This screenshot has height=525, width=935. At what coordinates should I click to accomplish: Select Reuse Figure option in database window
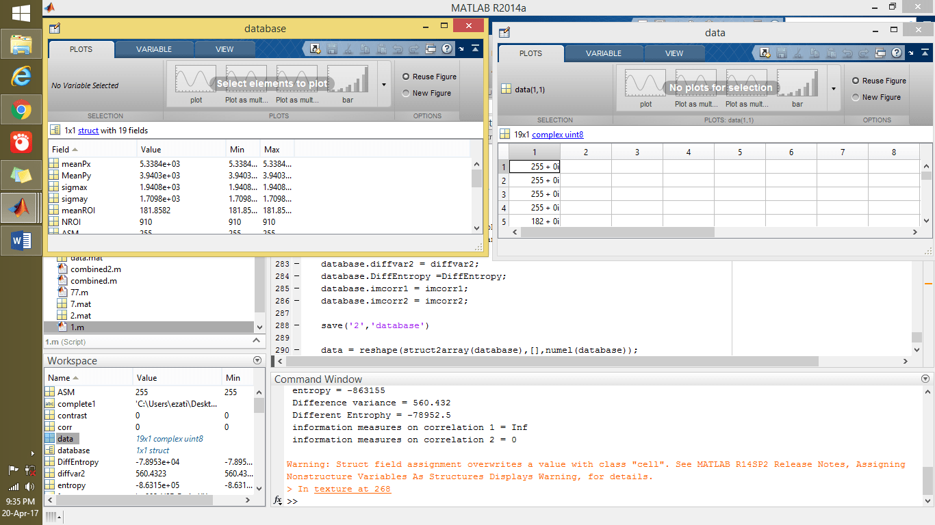pyautogui.click(x=430, y=77)
